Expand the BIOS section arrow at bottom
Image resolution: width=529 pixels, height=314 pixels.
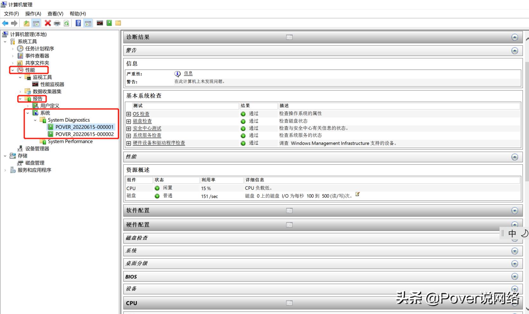pyautogui.click(x=515, y=276)
